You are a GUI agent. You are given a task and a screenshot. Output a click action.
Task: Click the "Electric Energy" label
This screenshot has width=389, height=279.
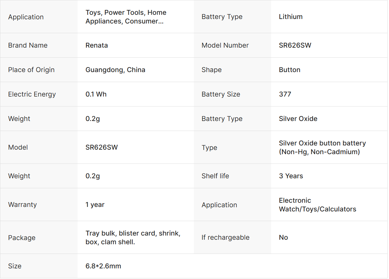click(32, 94)
